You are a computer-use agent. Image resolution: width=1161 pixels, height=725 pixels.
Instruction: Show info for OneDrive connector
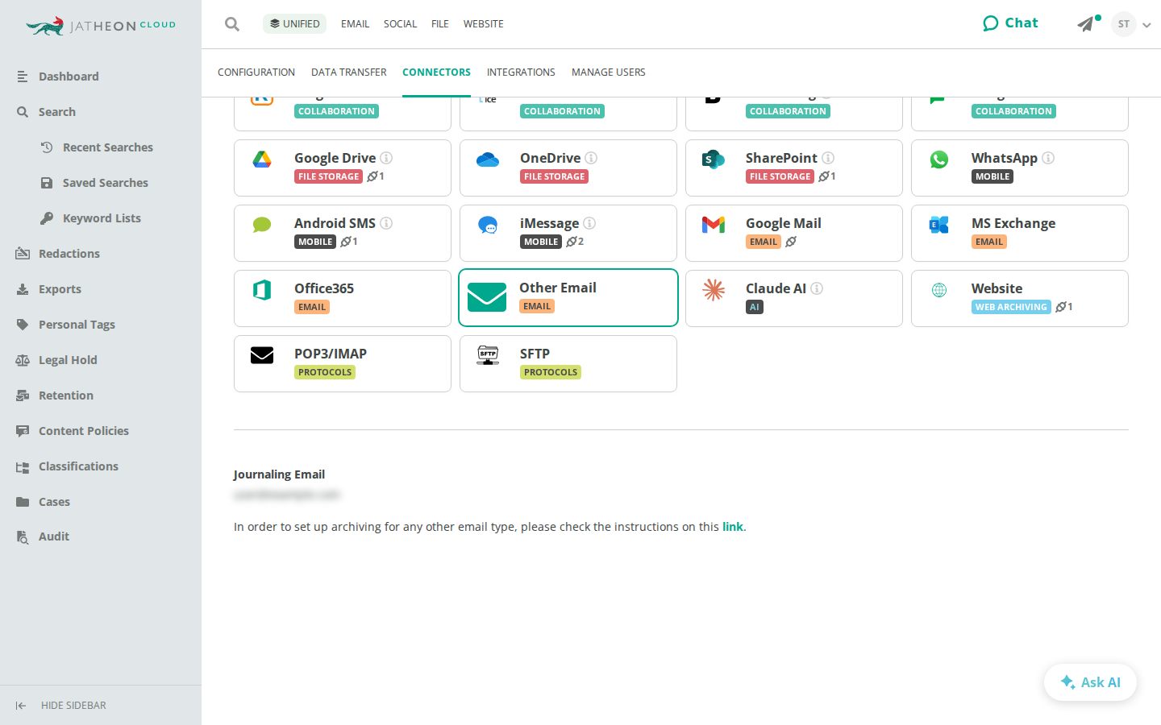(x=591, y=158)
